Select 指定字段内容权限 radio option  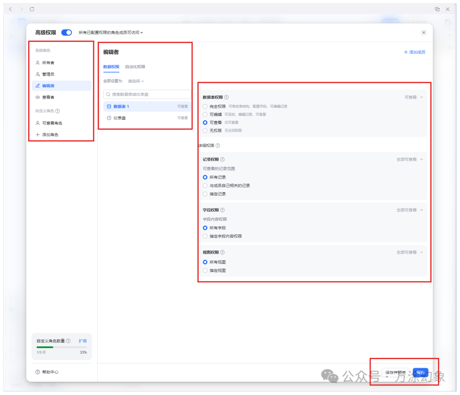(x=205, y=236)
